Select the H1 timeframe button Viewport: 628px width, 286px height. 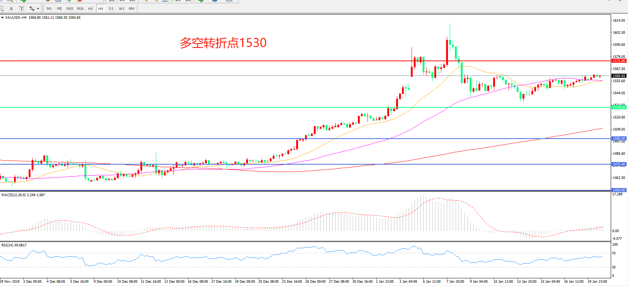point(90,8)
